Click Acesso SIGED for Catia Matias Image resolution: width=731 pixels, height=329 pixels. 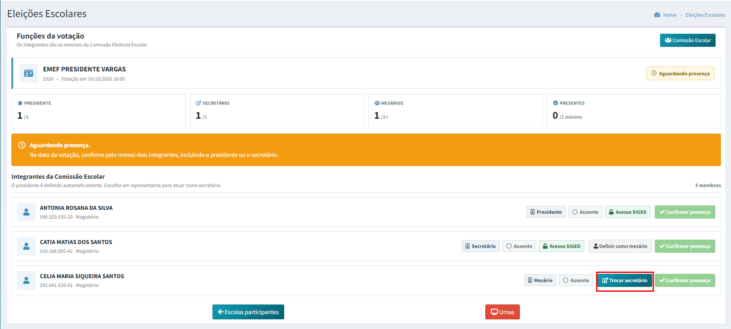[x=561, y=246]
